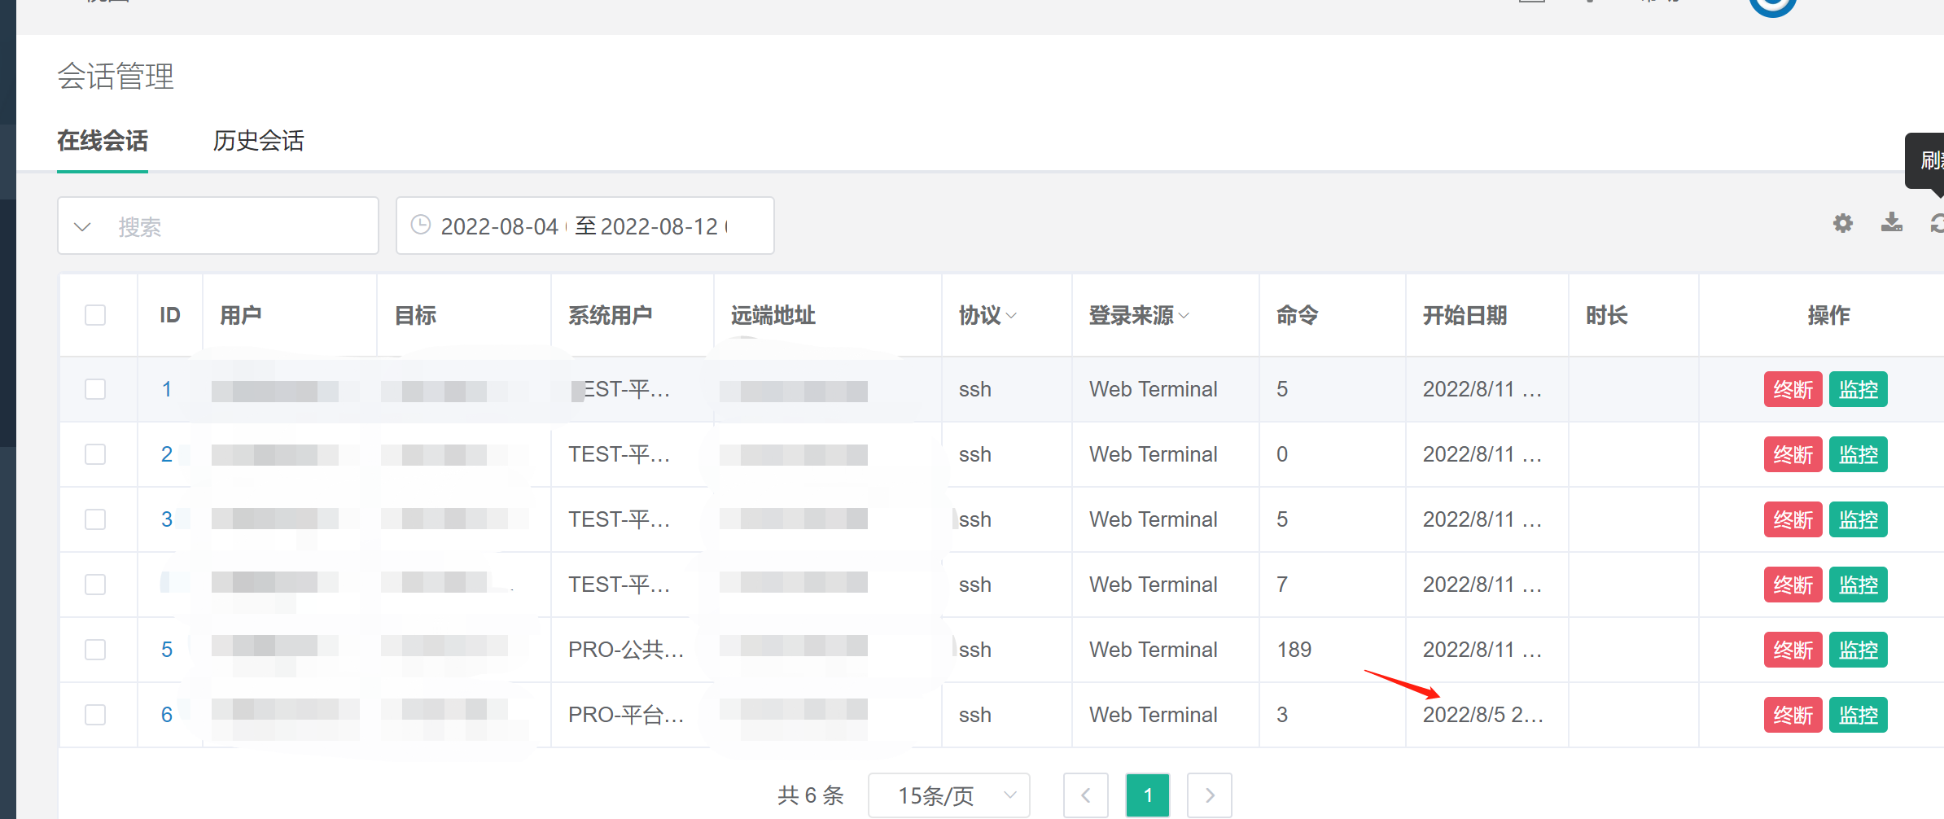Open session ID 1 link
1944x819 pixels.
(167, 389)
